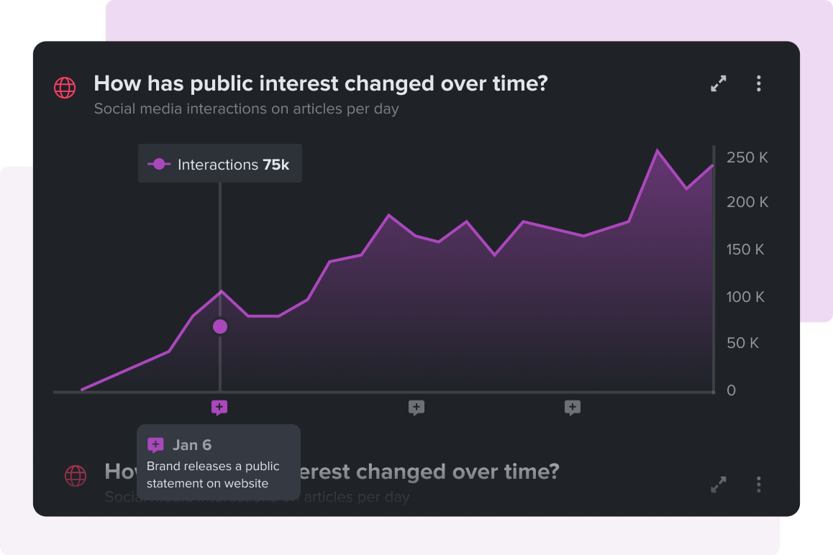Screen dimensions: 833x555
Task: Select the middle gray annotation marker below the chart
Action: pos(416,408)
